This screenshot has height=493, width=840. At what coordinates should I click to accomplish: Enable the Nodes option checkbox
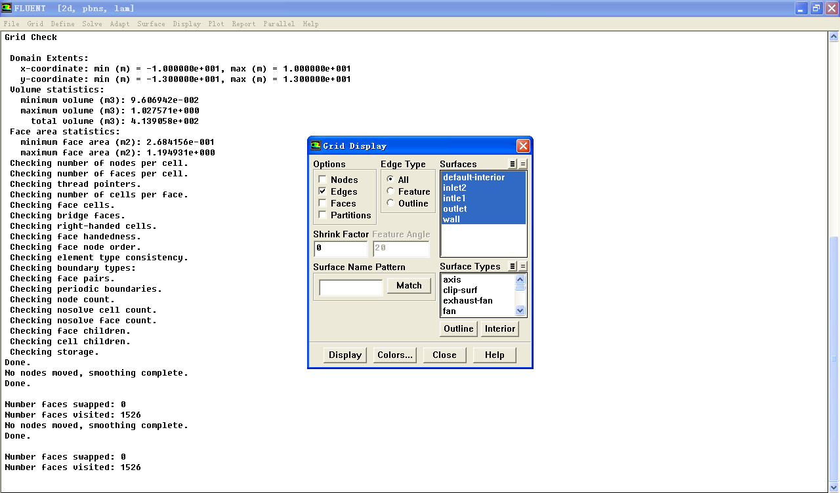322,180
